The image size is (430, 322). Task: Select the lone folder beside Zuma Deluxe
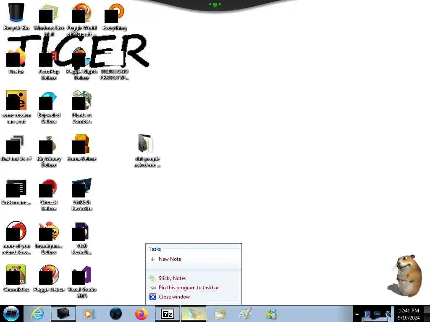147,151
